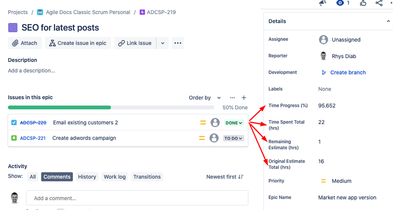Click the project avatar icon in breadcrumb
Viewport: 393px width, 210px height.
click(40, 12)
